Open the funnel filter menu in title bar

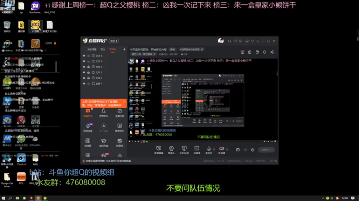pos(252,41)
